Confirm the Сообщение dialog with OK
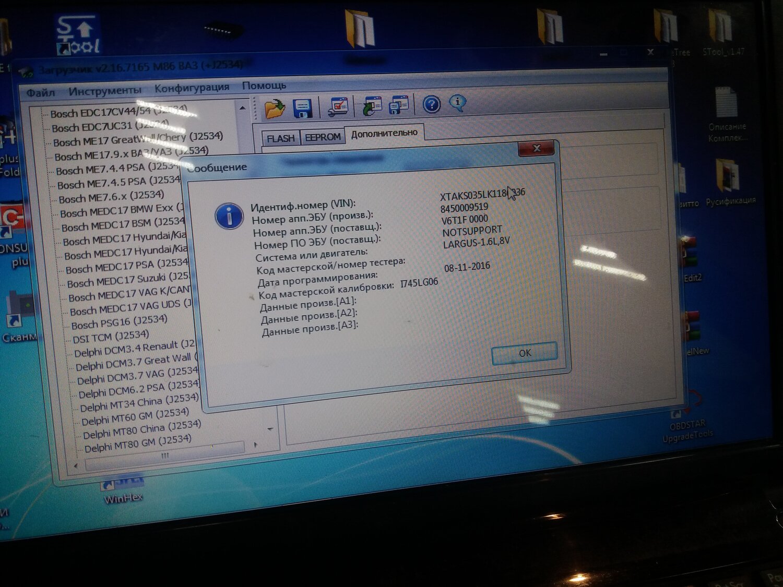 pyautogui.click(x=525, y=353)
